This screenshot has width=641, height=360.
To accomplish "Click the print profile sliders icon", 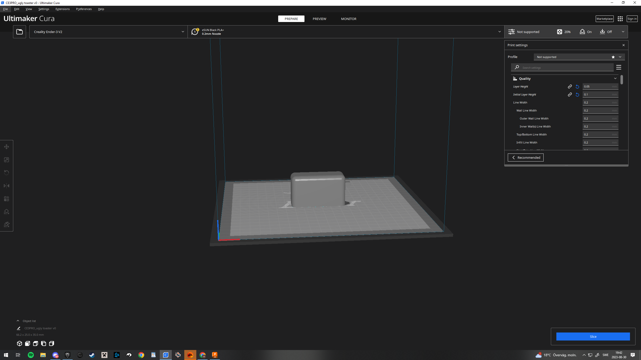I will coord(512,32).
